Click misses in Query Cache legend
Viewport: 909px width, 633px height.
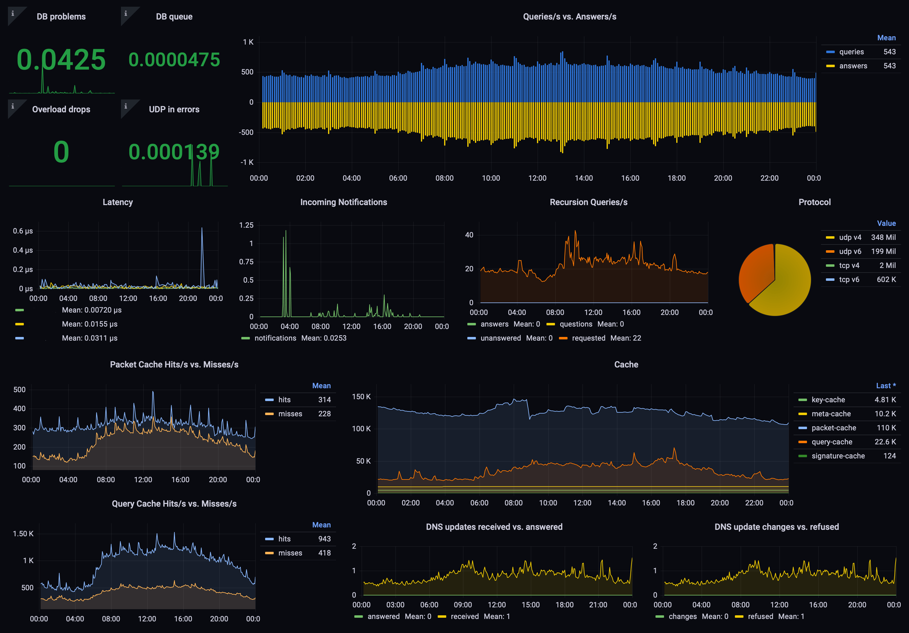point(290,553)
